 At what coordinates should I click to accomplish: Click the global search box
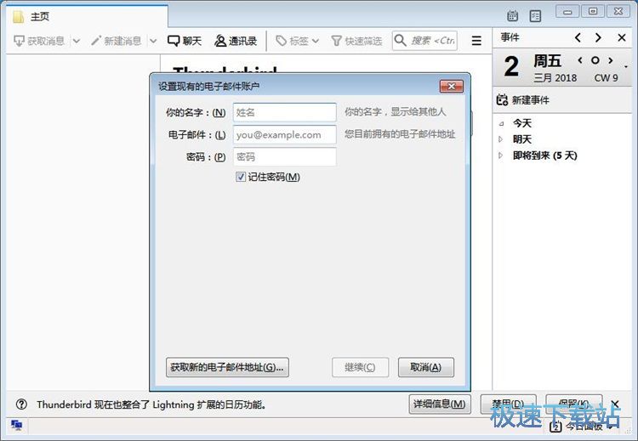[x=424, y=41]
